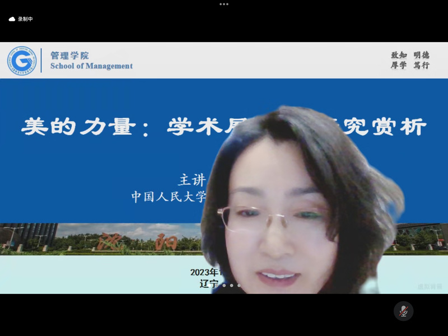The height and width of the screenshot is (336, 448).
Task: Tap the faint 虚拟背景 watermark label
Action: click(430, 286)
